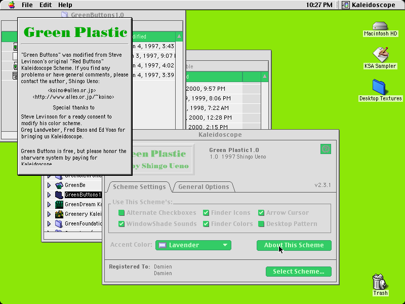This screenshot has height=304, width=405.
Task: Click the 10:27 PM menu bar clock
Action: coord(319,5)
